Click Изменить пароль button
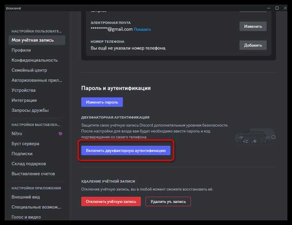This screenshot has width=292, height=225. (x=102, y=102)
